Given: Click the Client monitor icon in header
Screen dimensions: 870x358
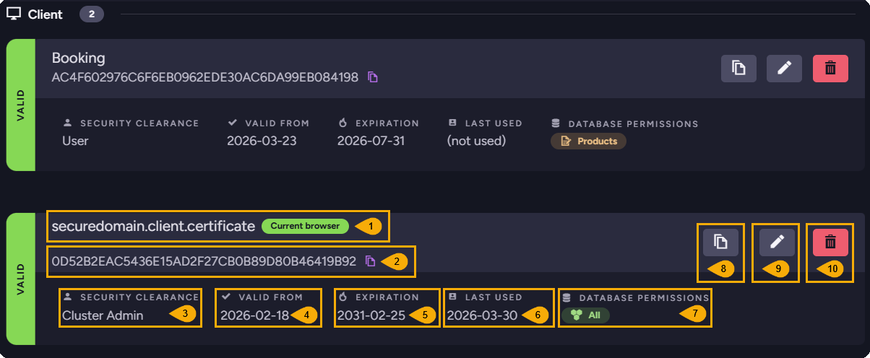Looking at the screenshot, I should pos(14,14).
